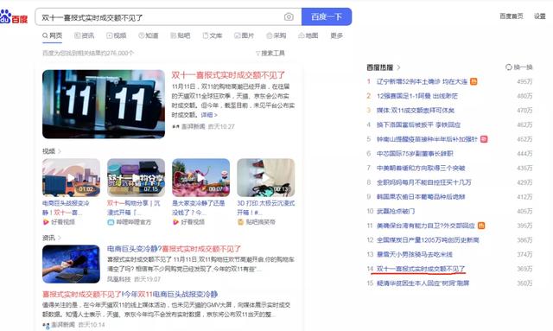Open top result headline 双十一喜报式实时成交额不见了
Screen dimensions: 553x331
[x=228, y=75]
